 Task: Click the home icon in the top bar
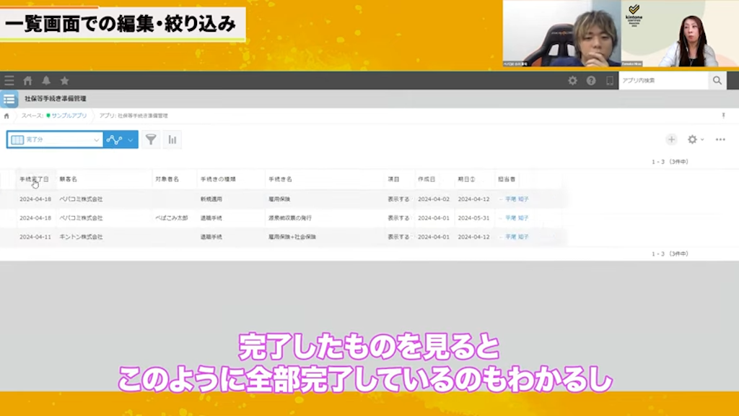point(29,81)
